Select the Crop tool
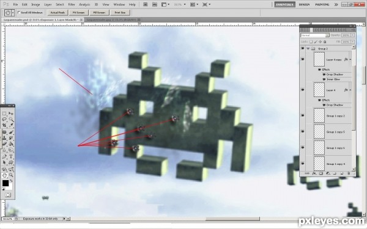Viewport: 367px width, 229px height. 4,125
